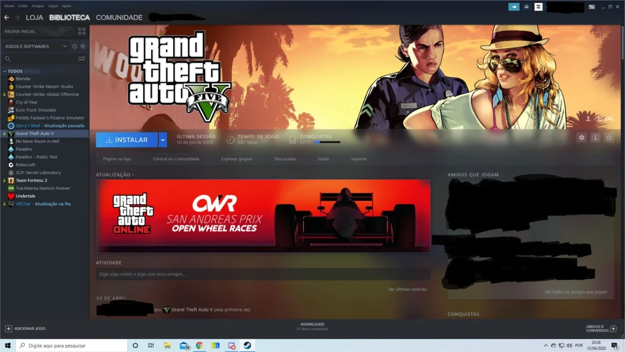Screen dimensions: 625x352
Task: Open the Exibir menu
Action: pyautogui.click(x=23, y=6)
